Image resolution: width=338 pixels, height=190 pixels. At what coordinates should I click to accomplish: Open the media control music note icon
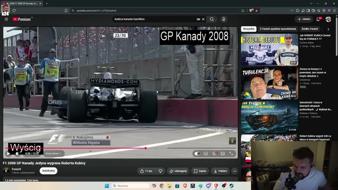(x=303, y=11)
